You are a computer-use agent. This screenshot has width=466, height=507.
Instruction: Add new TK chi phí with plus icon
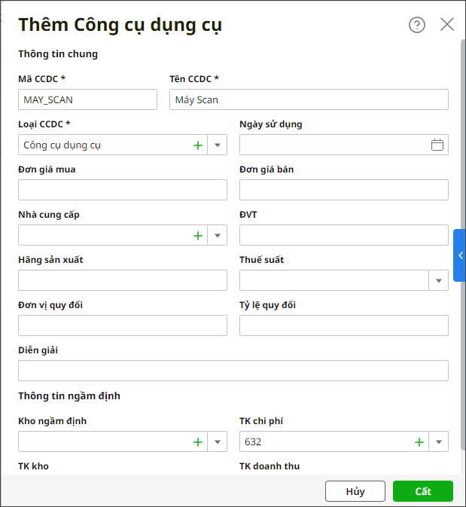coord(419,442)
